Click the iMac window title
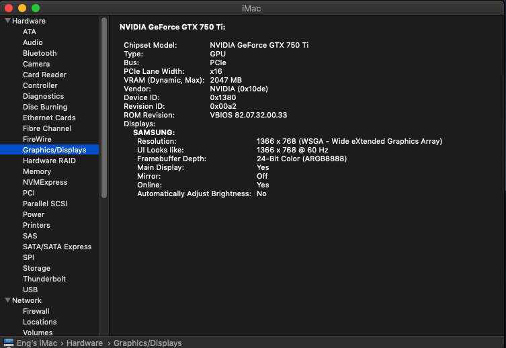Viewport: 506px width, 348px height. [x=251, y=8]
